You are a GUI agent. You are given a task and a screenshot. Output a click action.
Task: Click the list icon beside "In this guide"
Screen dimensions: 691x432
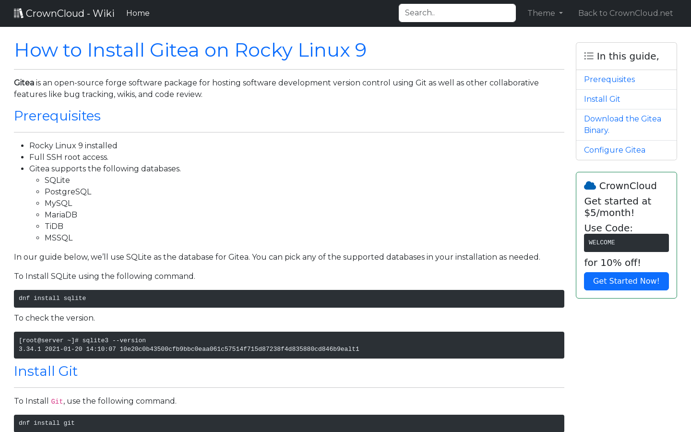pyautogui.click(x=588, y=56)
